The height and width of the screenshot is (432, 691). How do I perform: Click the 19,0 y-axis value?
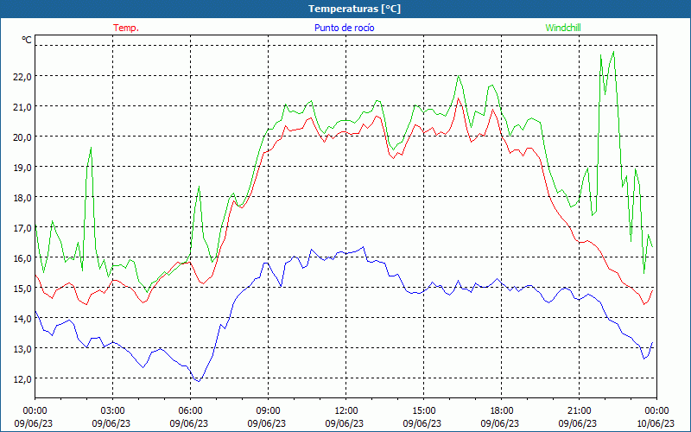(x=22, y=168)
